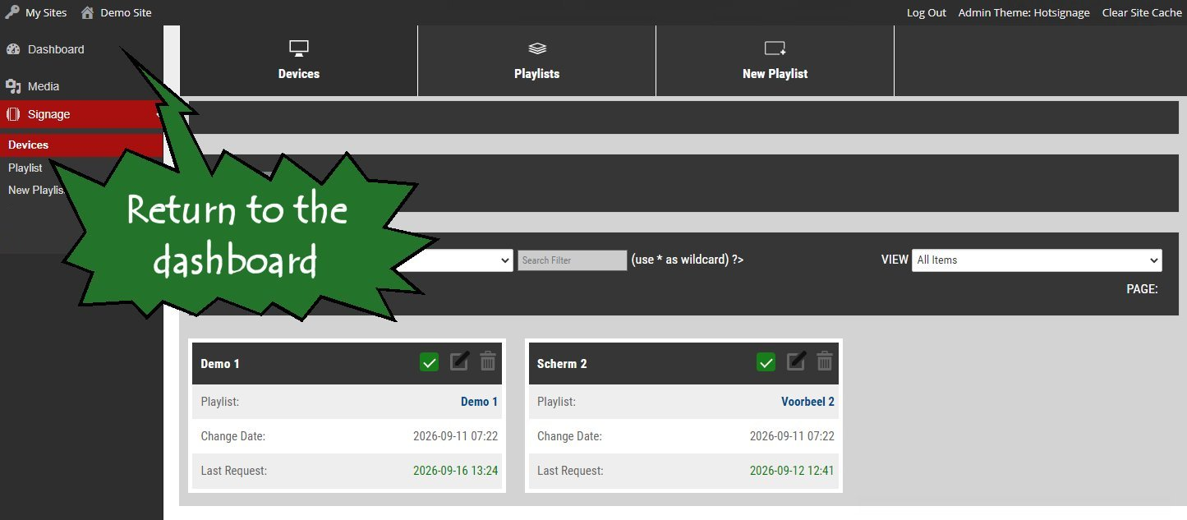Click Last Request time 2026-09-16 13:24
1187x520 pixels.
coord(455,471)
